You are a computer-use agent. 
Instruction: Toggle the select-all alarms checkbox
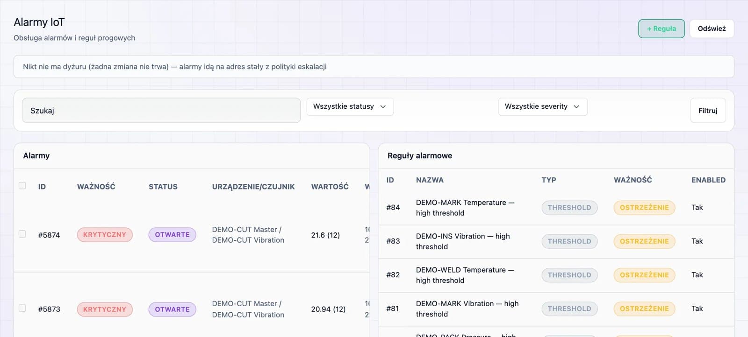click(x=22, y=186)
